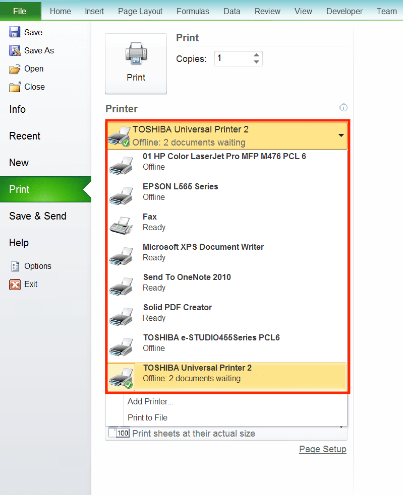Decrease copies with the down arrow
The image size is (403, 495).
[x=257, y=62]
